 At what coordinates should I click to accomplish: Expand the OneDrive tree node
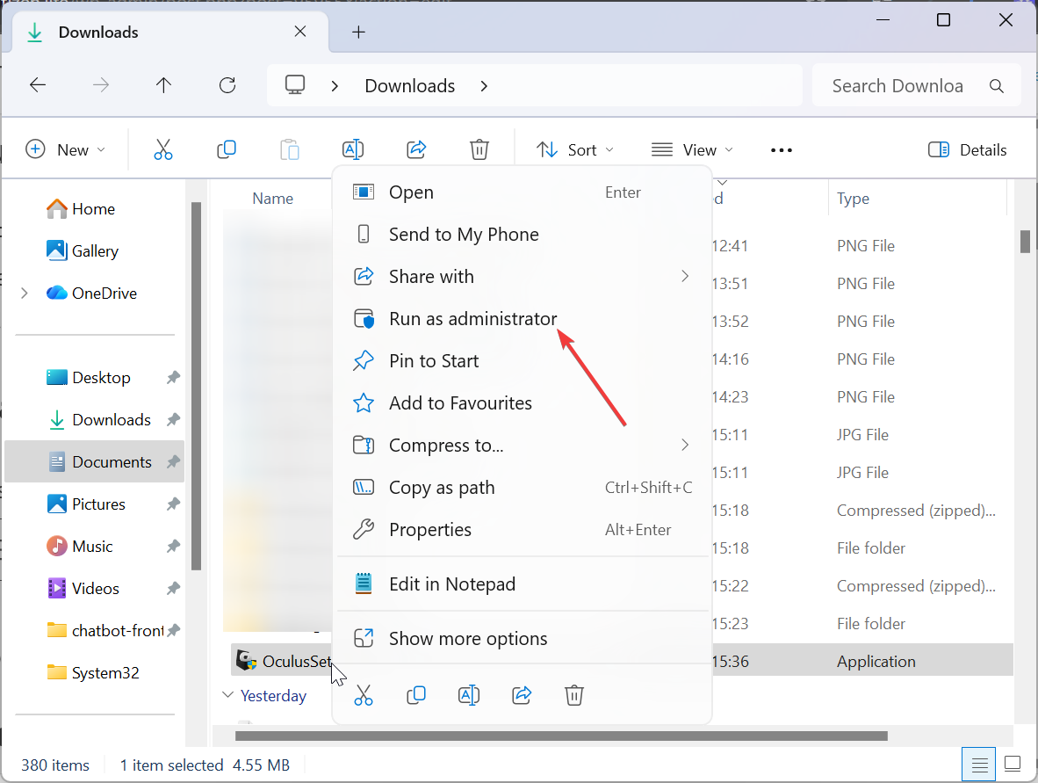tap(25, 294)
